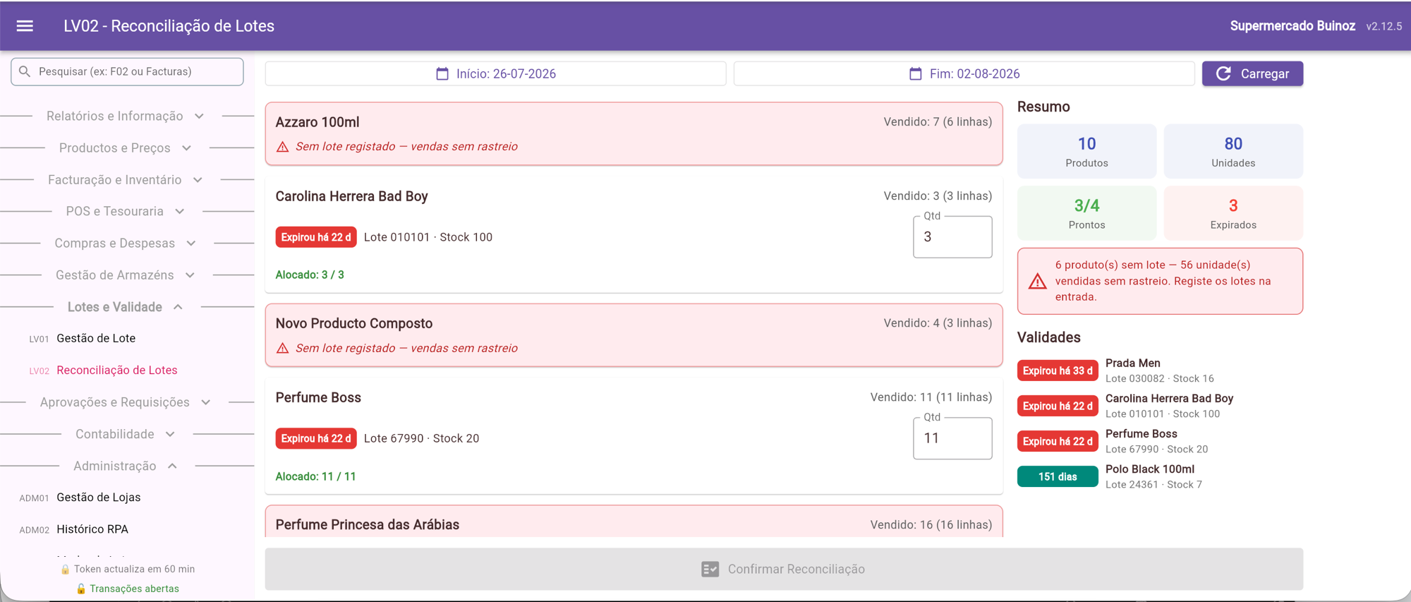The image size is (1411, 602).
Task: Collapse Administração section
Action: (127, 466)
